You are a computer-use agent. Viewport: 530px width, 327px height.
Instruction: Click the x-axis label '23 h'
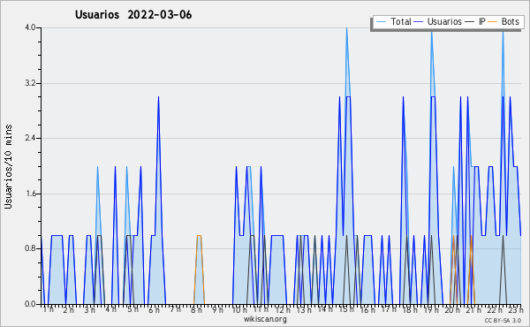pyautogui.click(x=516, y=310)
